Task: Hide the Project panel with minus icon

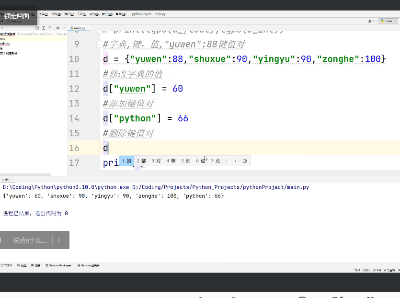Action: 64,28
